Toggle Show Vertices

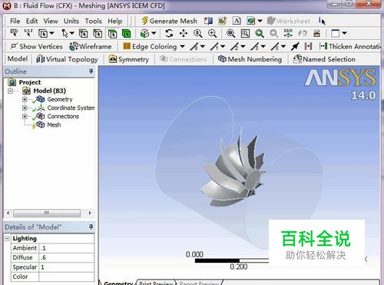pyautogui.click(x=36, y=46)
